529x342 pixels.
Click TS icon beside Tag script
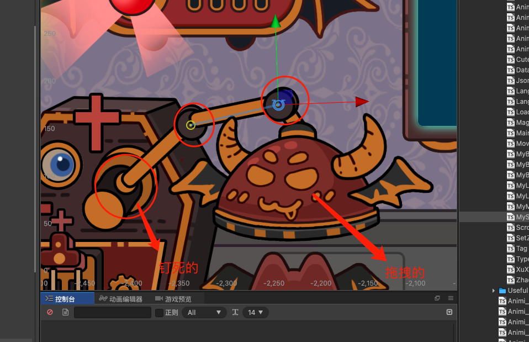click(511, 248)
